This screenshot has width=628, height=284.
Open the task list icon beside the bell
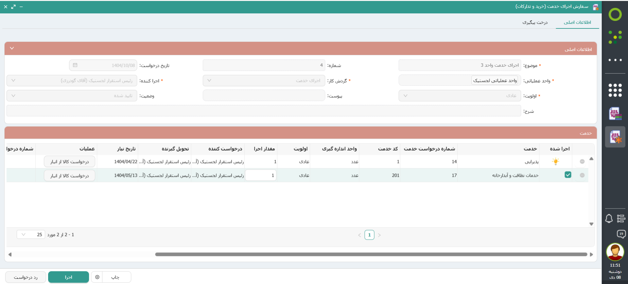click(x=621, y=219)
